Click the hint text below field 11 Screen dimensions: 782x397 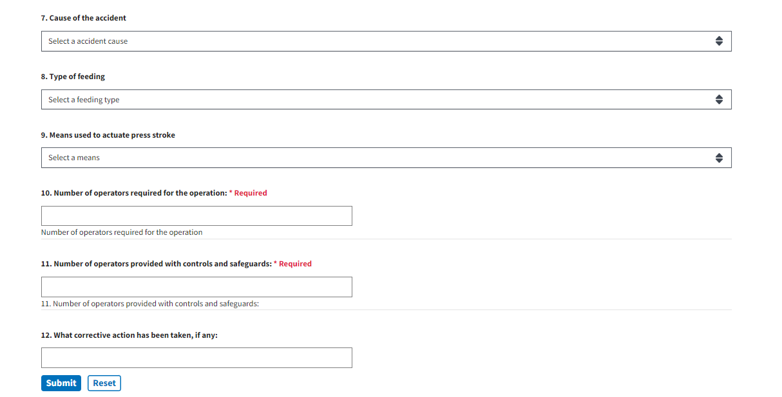coord(150,304)
